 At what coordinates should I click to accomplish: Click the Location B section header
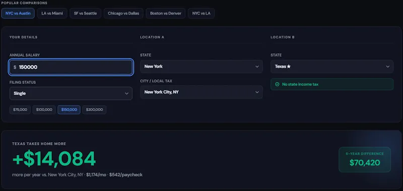coord(283,37)
